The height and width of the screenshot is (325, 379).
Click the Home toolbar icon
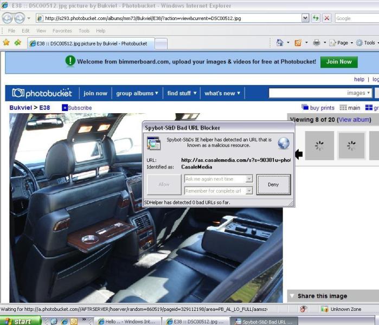tap(280, 42)
